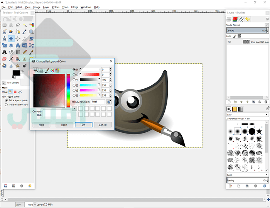
Task: Select the Airbrush tool
Action: pos(11,59)
